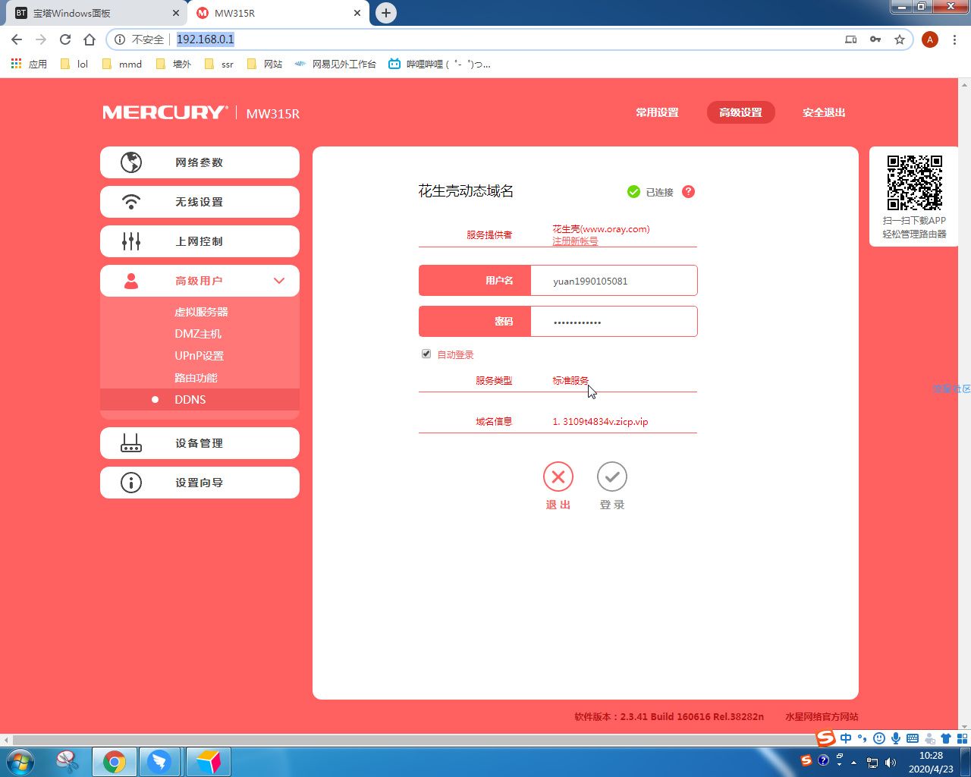Image resolution: width=971 pixels, height=777 pixels.
Task: Click Sogou skin shirt icon
Action: point(946,738)
